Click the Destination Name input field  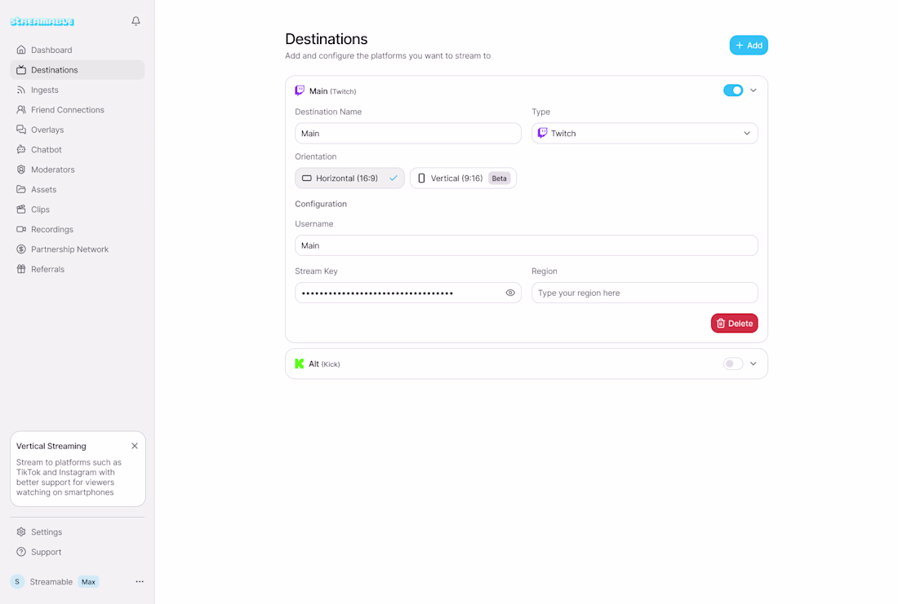click(407, 133)
